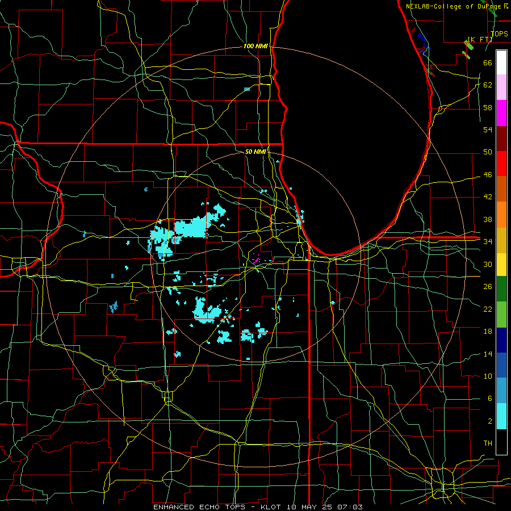Click the "50 NMI" range ring label
This screenshot has height=511, width=511.
click(x=256, y=152)
